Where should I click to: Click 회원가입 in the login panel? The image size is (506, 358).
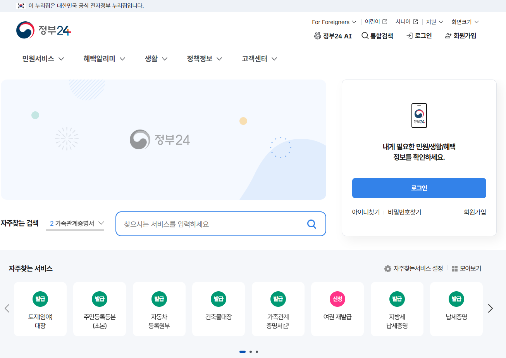[475, 212]
